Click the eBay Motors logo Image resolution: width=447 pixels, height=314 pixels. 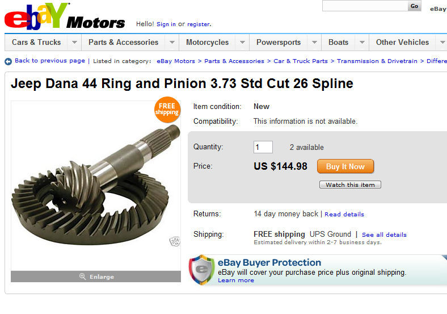64,17
